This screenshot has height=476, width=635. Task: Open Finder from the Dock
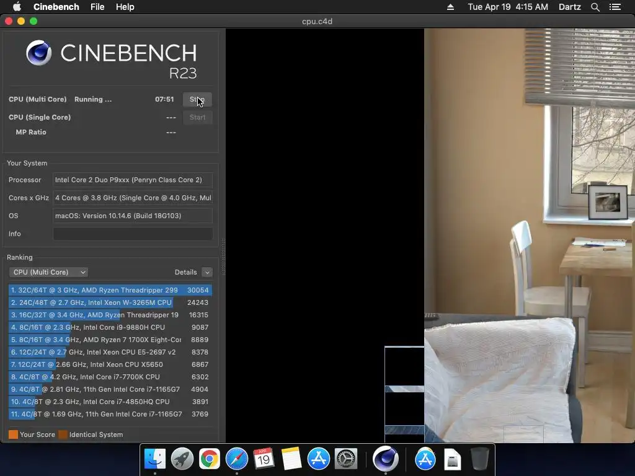pyautogui.click(x=154, y=459)
